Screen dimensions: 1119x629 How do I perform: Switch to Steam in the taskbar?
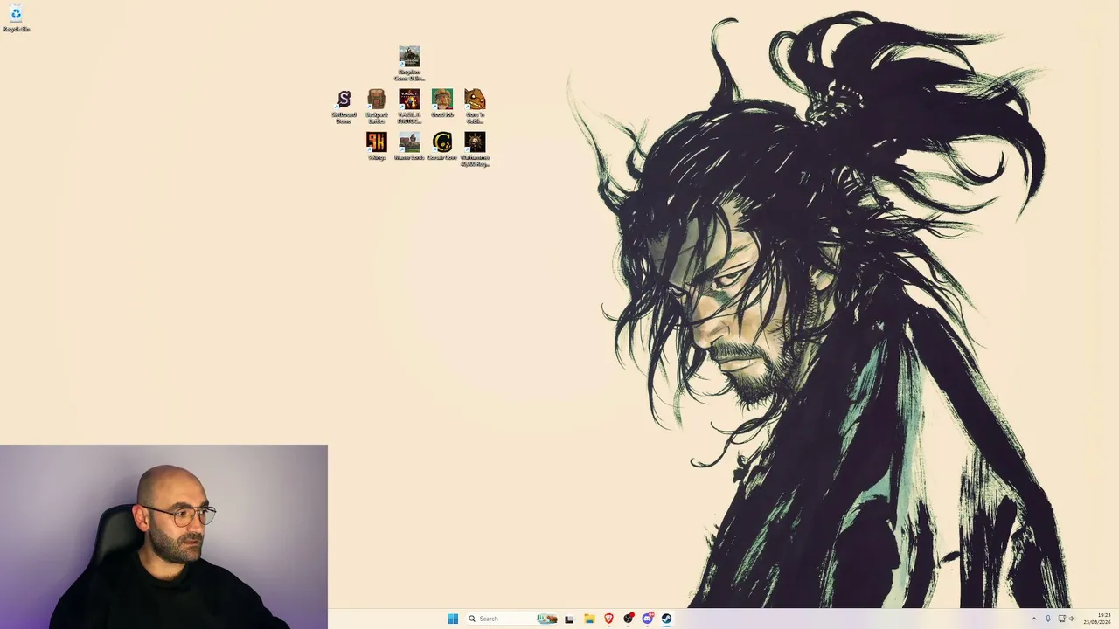pyautogui.click(x=666, y=619)
